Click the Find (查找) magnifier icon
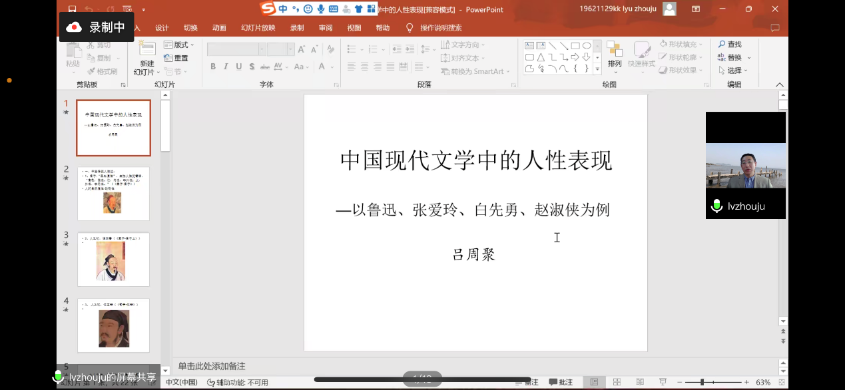The width and height of the screenshot is (845, 390). point(722,45)
